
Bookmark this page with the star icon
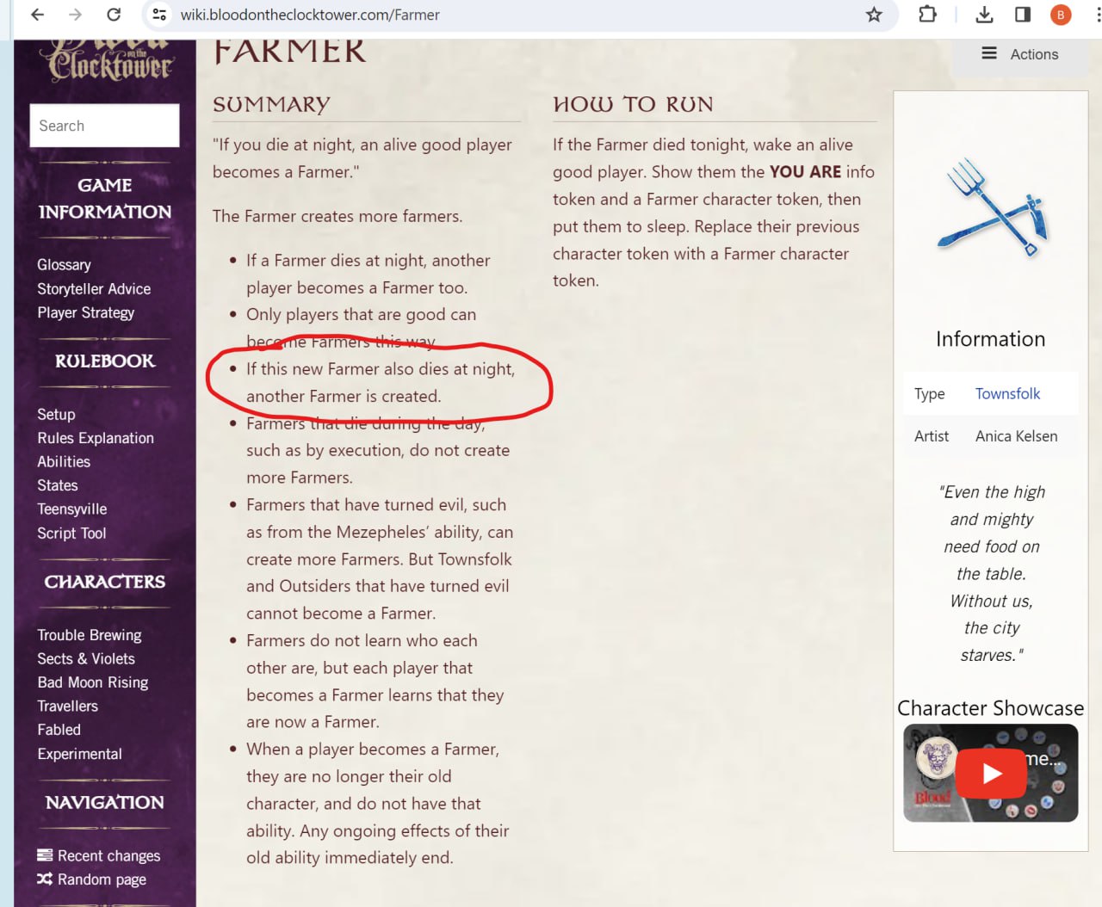coord(874,15)
